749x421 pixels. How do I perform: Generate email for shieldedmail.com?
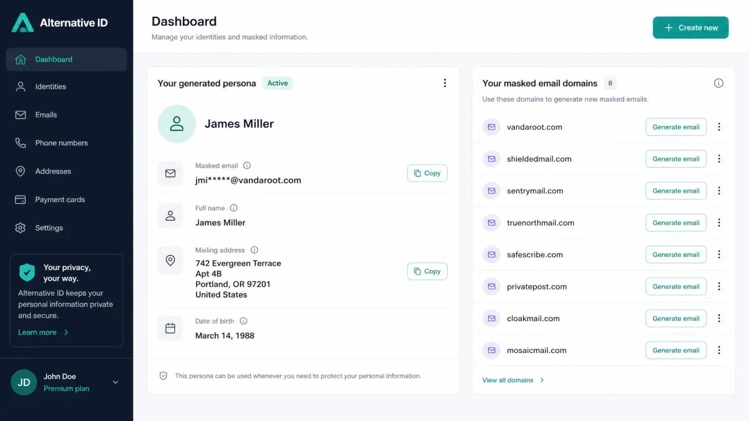[x=676, y=158]
